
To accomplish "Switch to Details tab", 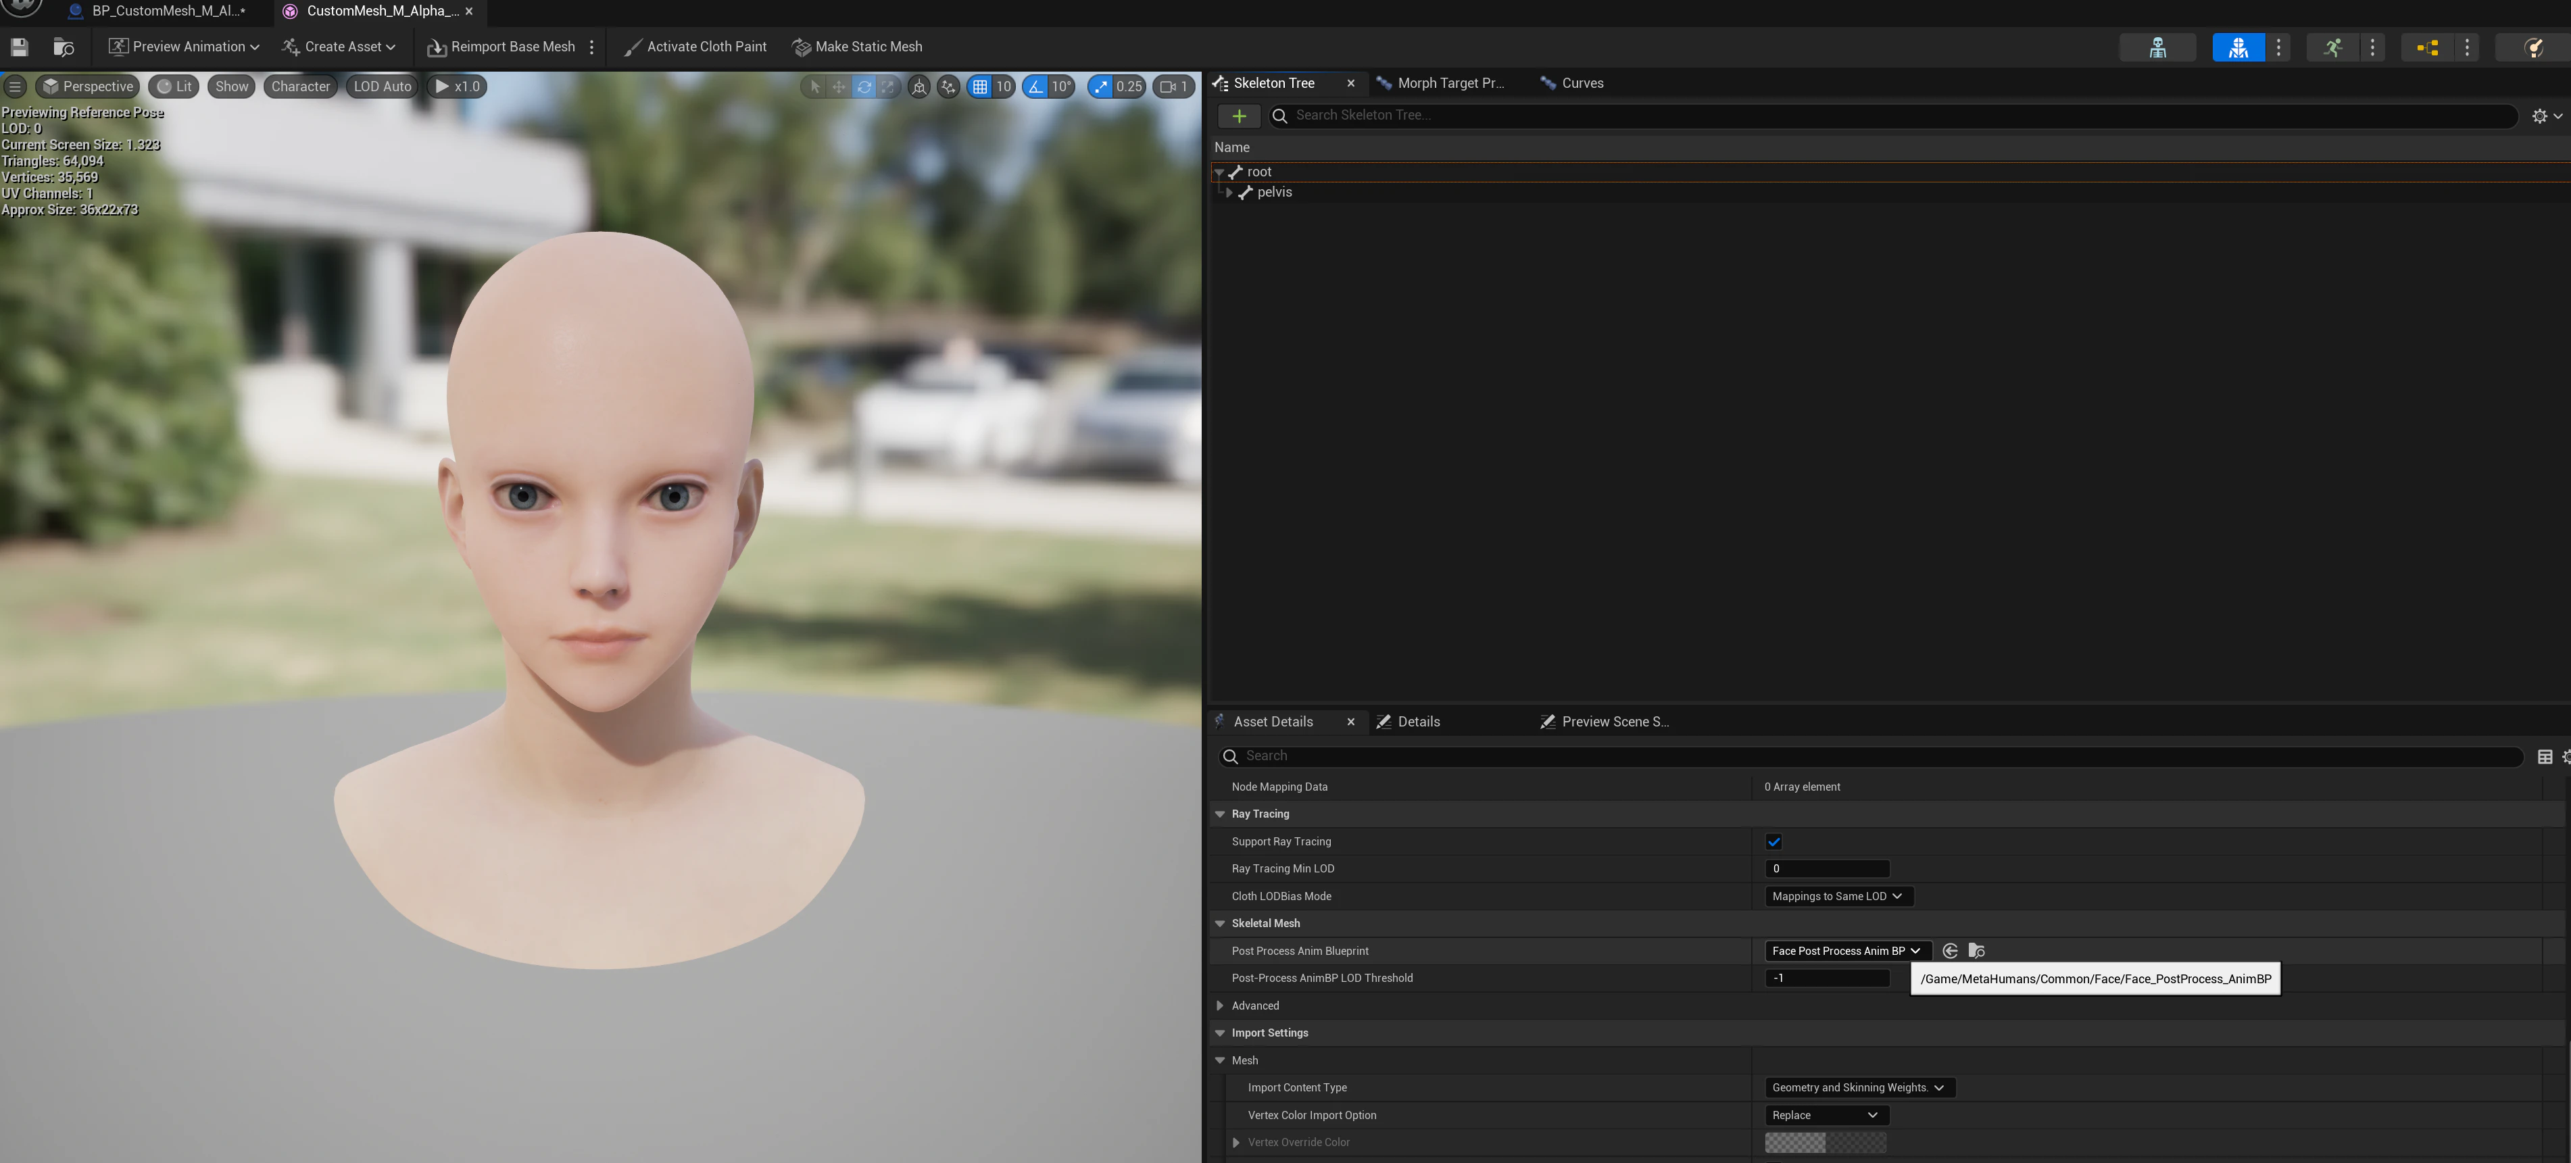I will click(x=1409, y=722).
